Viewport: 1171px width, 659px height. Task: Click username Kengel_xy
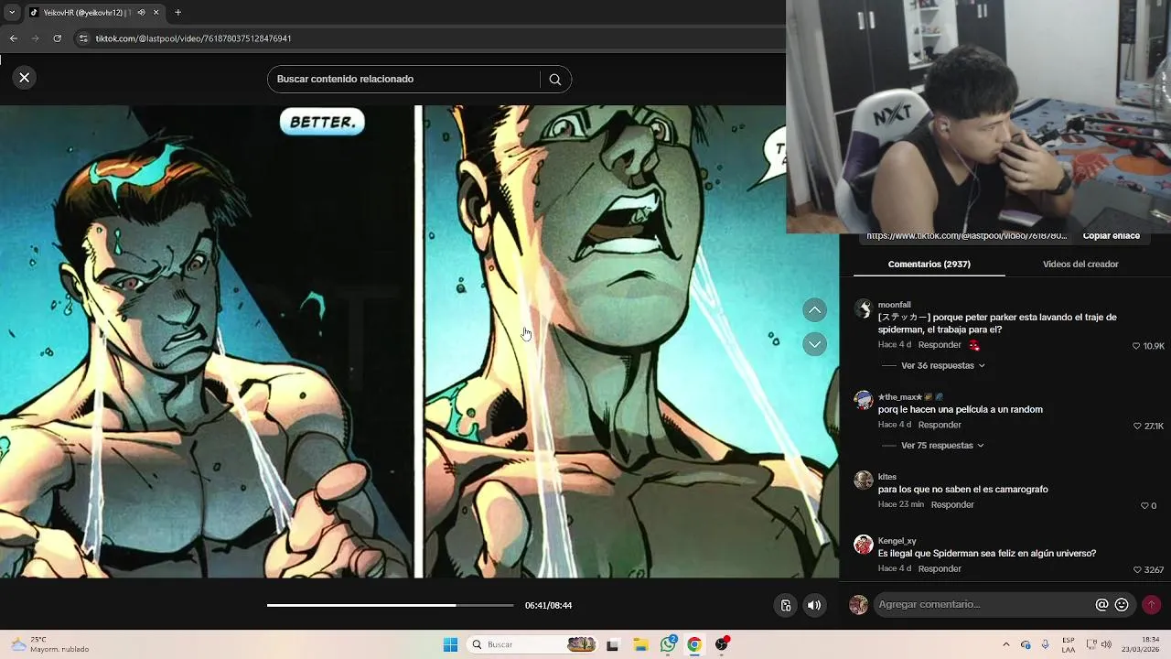pos(897,541)
